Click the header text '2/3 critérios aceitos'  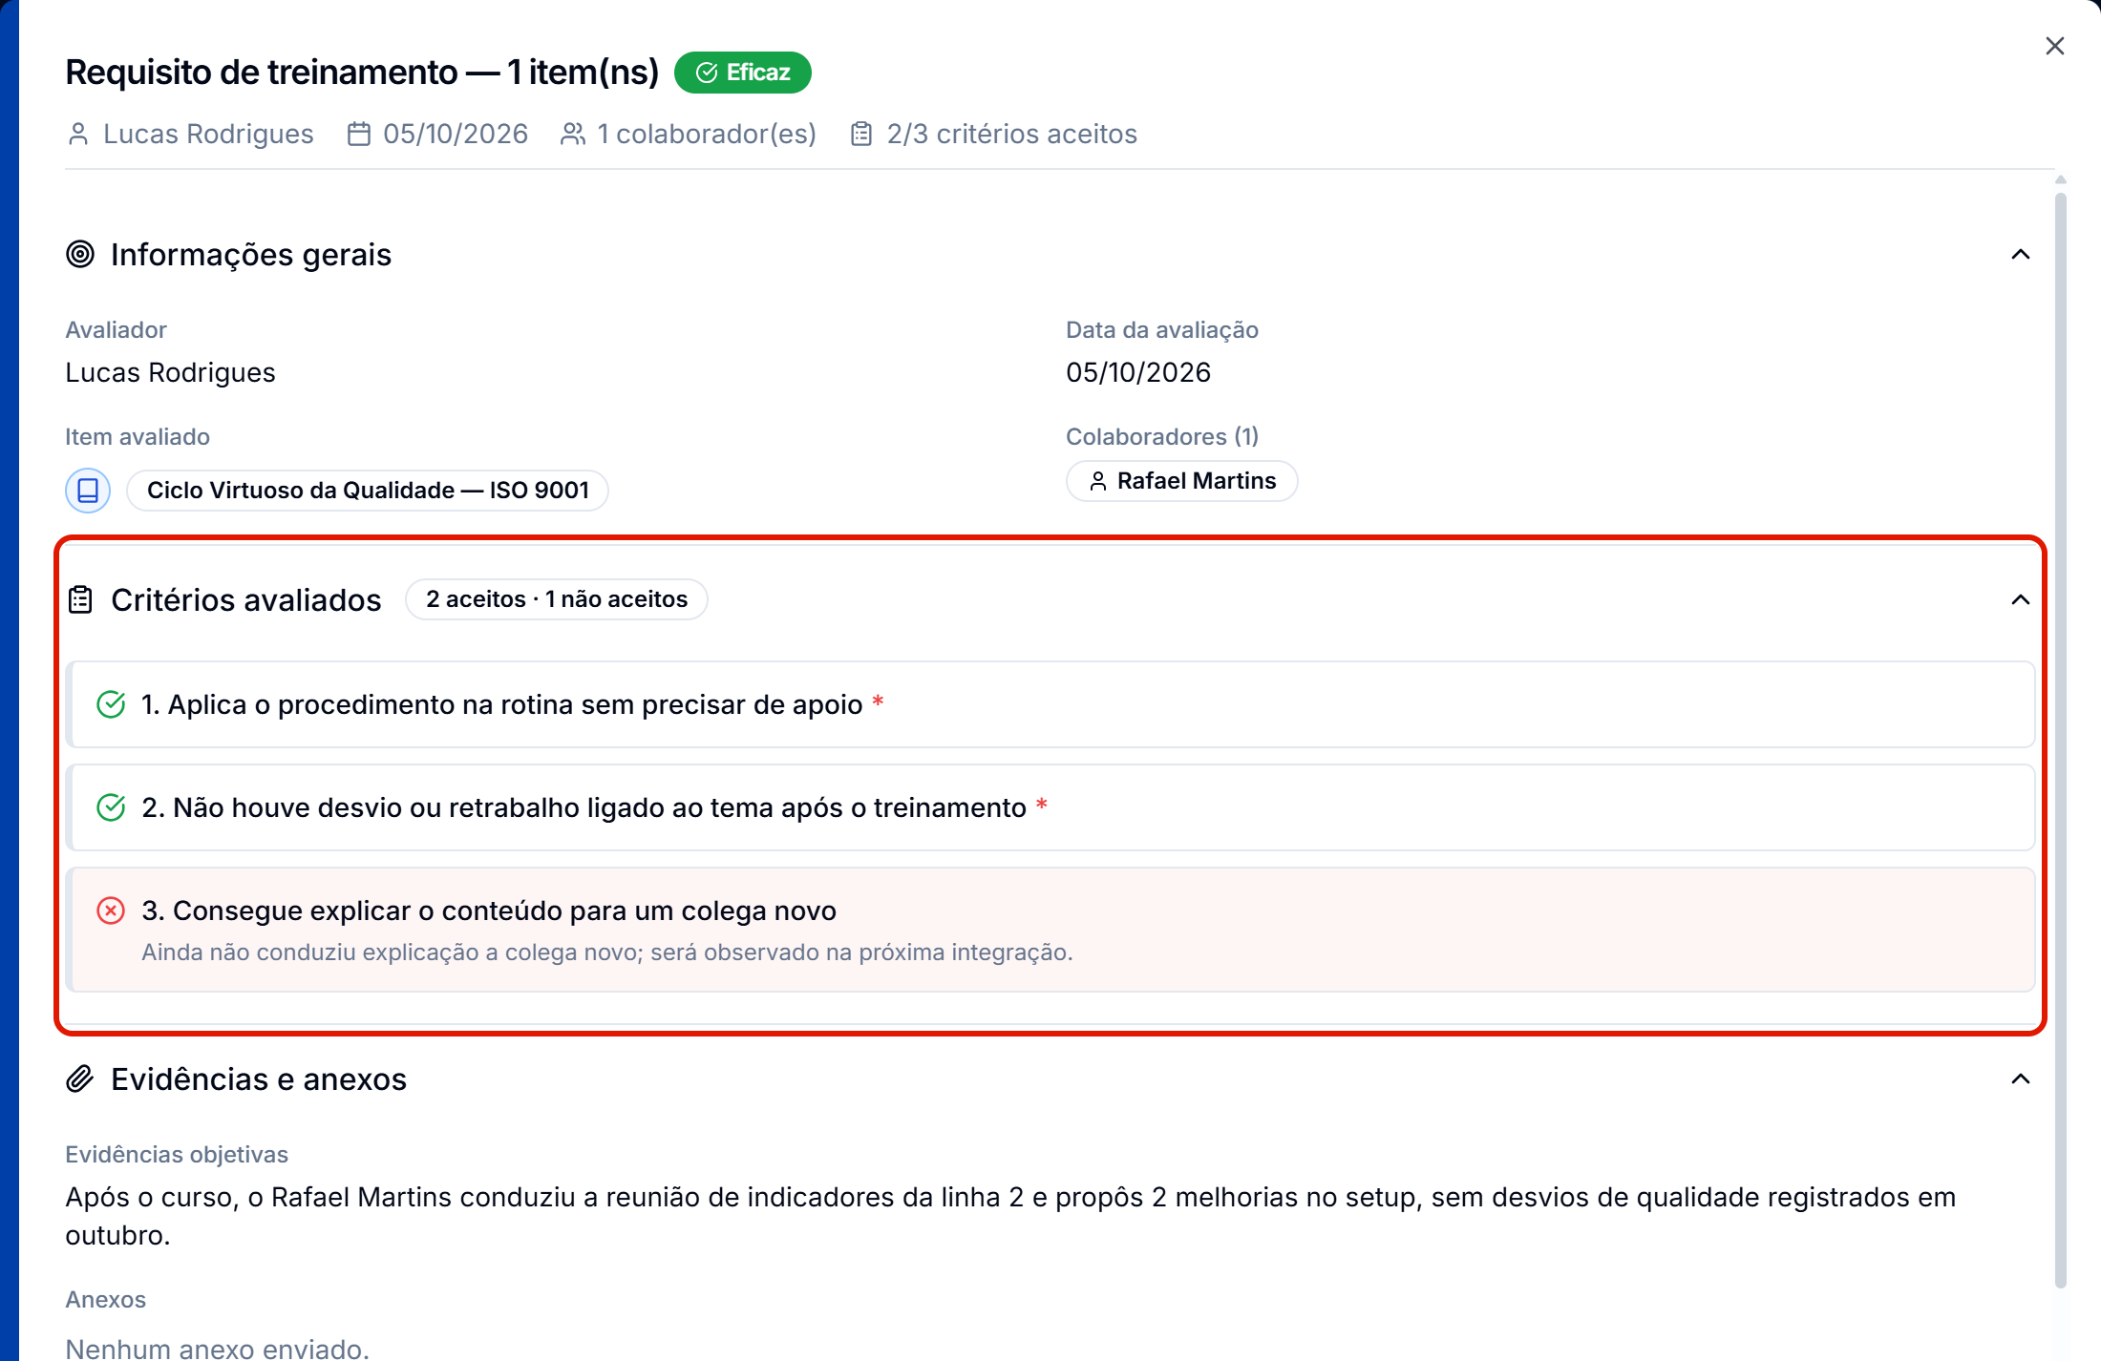pos(1012,134)
